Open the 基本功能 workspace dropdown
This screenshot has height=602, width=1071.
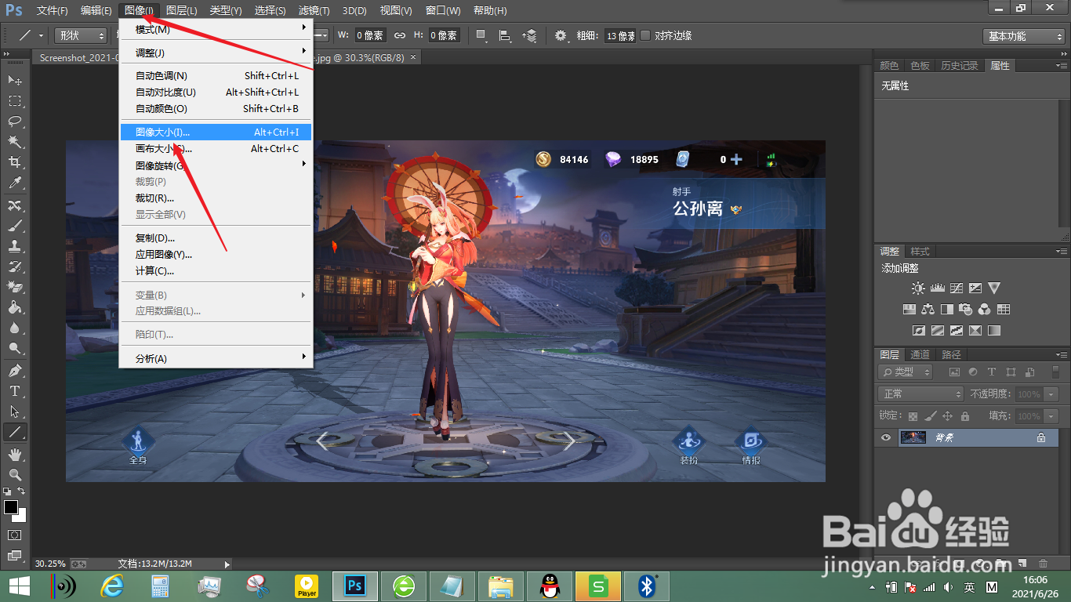(1023, 36)
